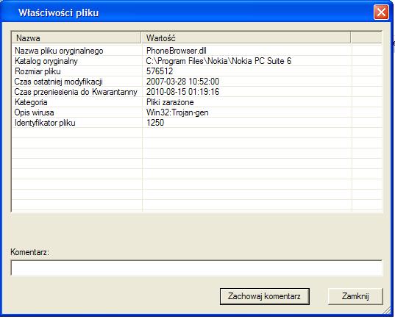Click the PhoneBrowser.dll value cell
395x319 pixels.
point(177,51)
